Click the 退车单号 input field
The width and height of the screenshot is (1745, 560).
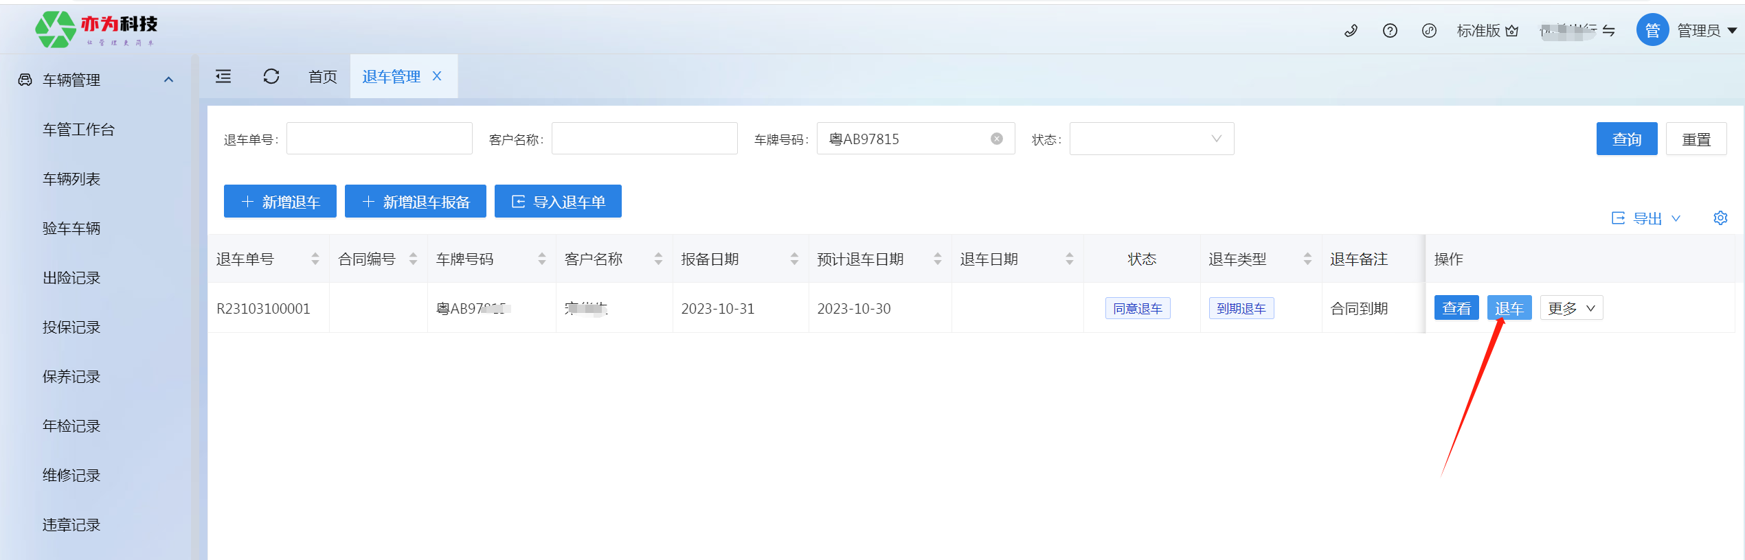click(379, 139)
